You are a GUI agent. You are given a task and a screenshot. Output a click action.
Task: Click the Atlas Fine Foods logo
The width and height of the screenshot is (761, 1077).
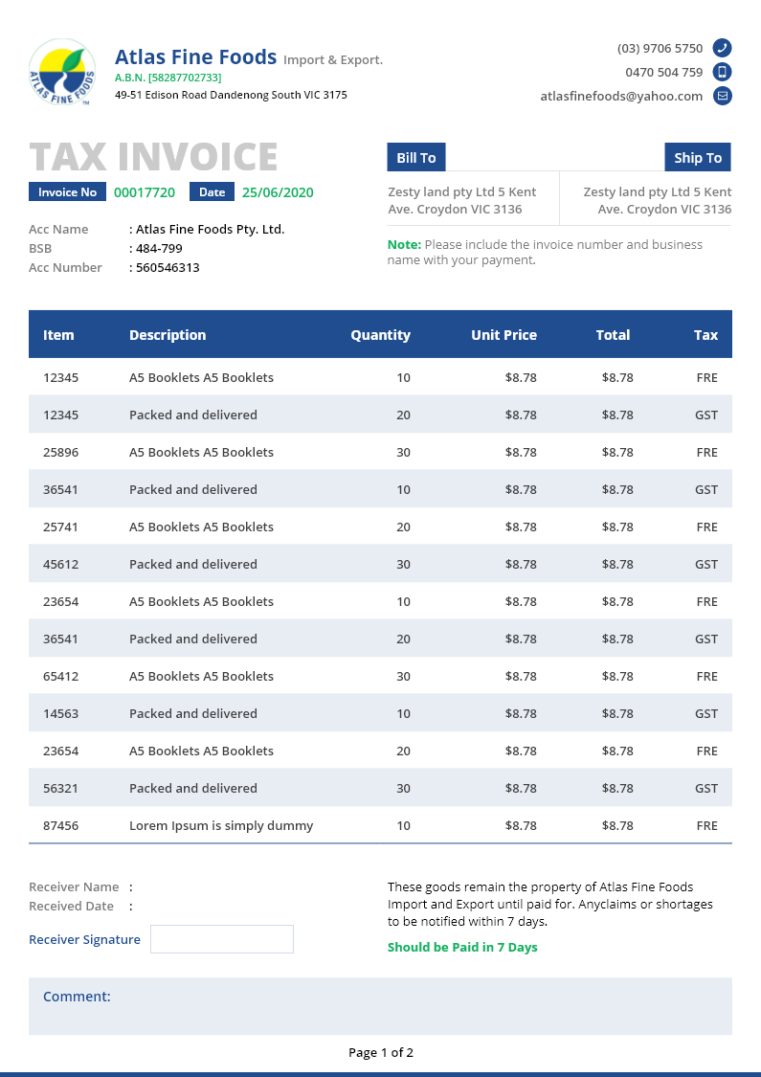click(62, 72)
